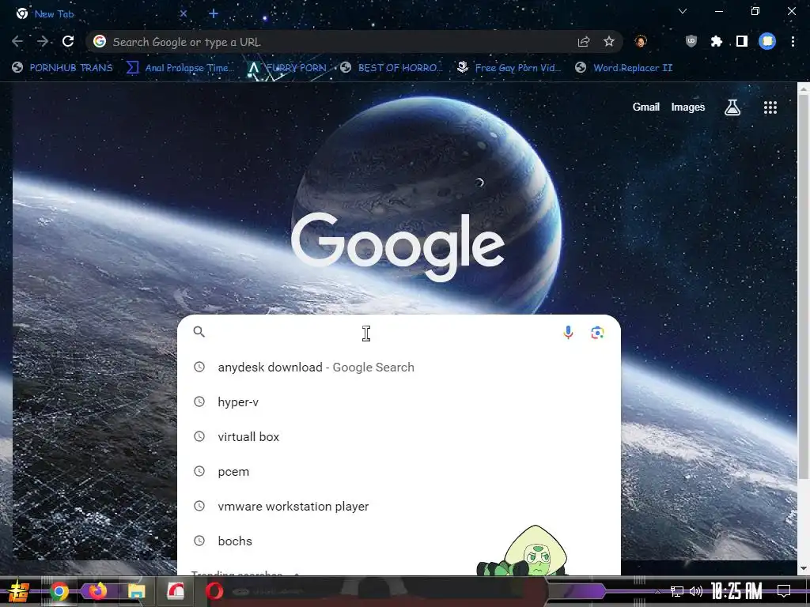810x607 pixels.
Task: Open the tab search chevron
Action: click(683, 11)
